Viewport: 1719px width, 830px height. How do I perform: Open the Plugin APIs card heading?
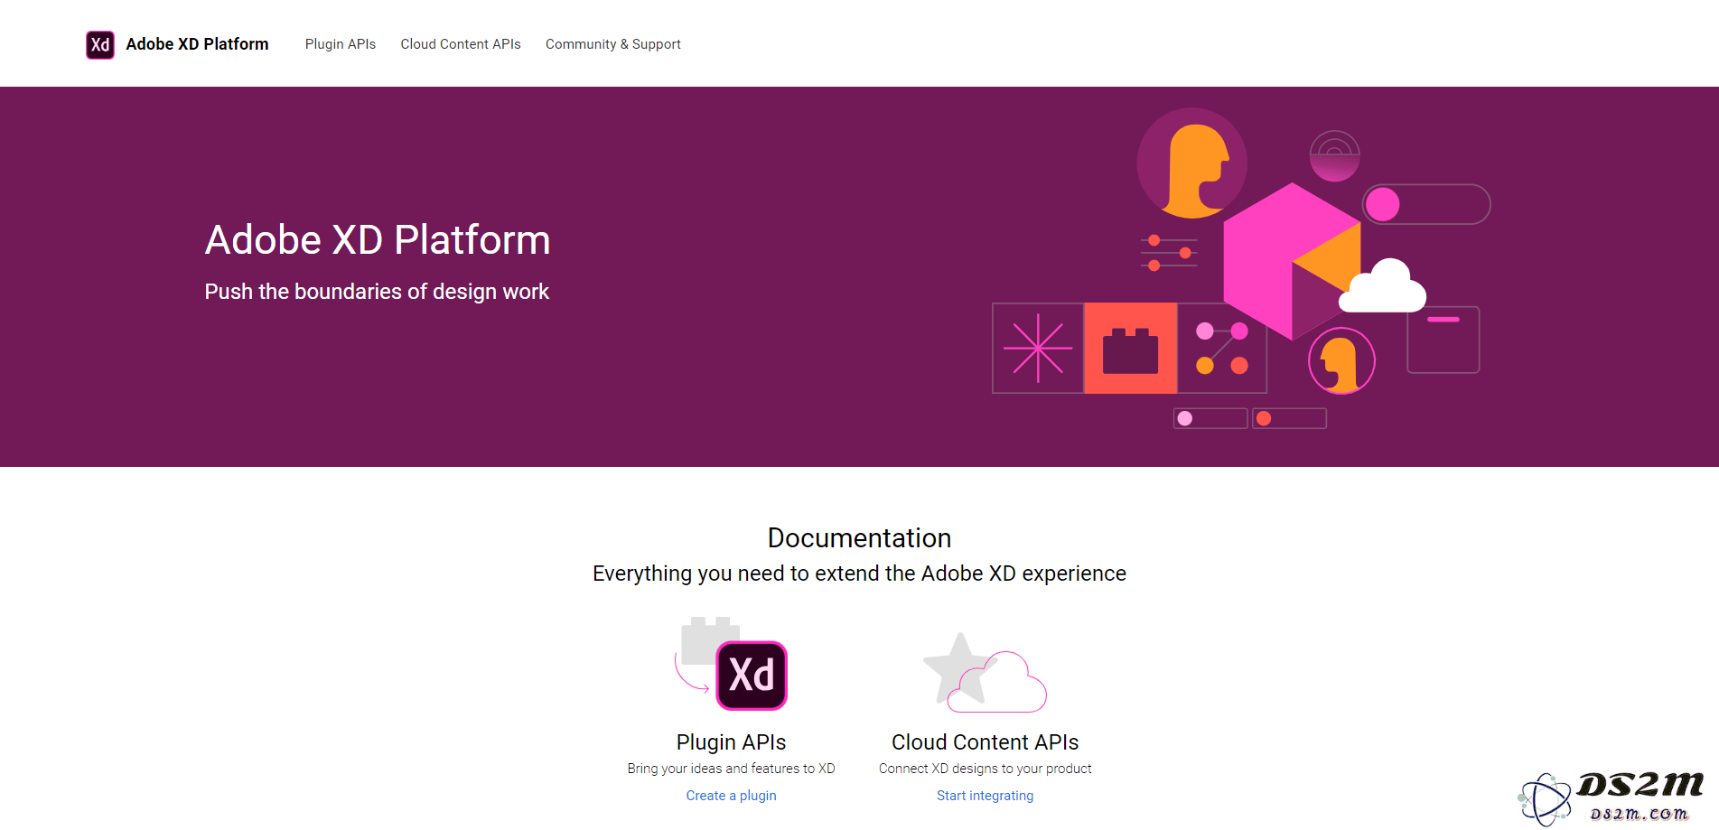pos(731,742)
